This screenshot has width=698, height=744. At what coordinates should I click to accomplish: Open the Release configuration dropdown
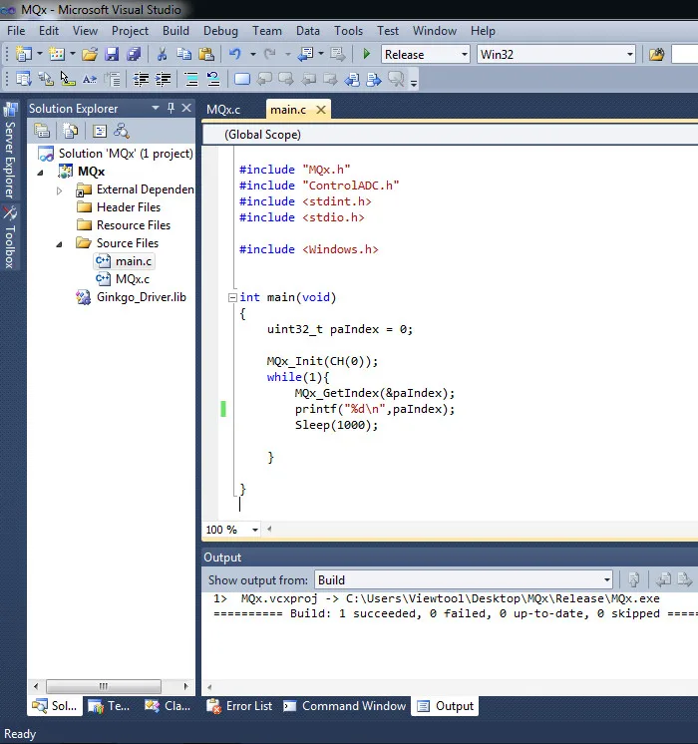tap(464, 55)
